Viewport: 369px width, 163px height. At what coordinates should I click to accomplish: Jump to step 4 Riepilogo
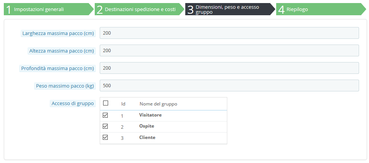pos(321,10)
